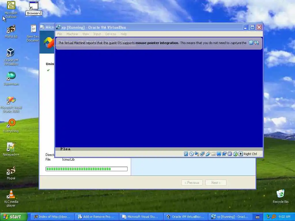Click the audio indicator in VirtualBox status bar
Screen dimensions: 295x221
click(197, 154)
